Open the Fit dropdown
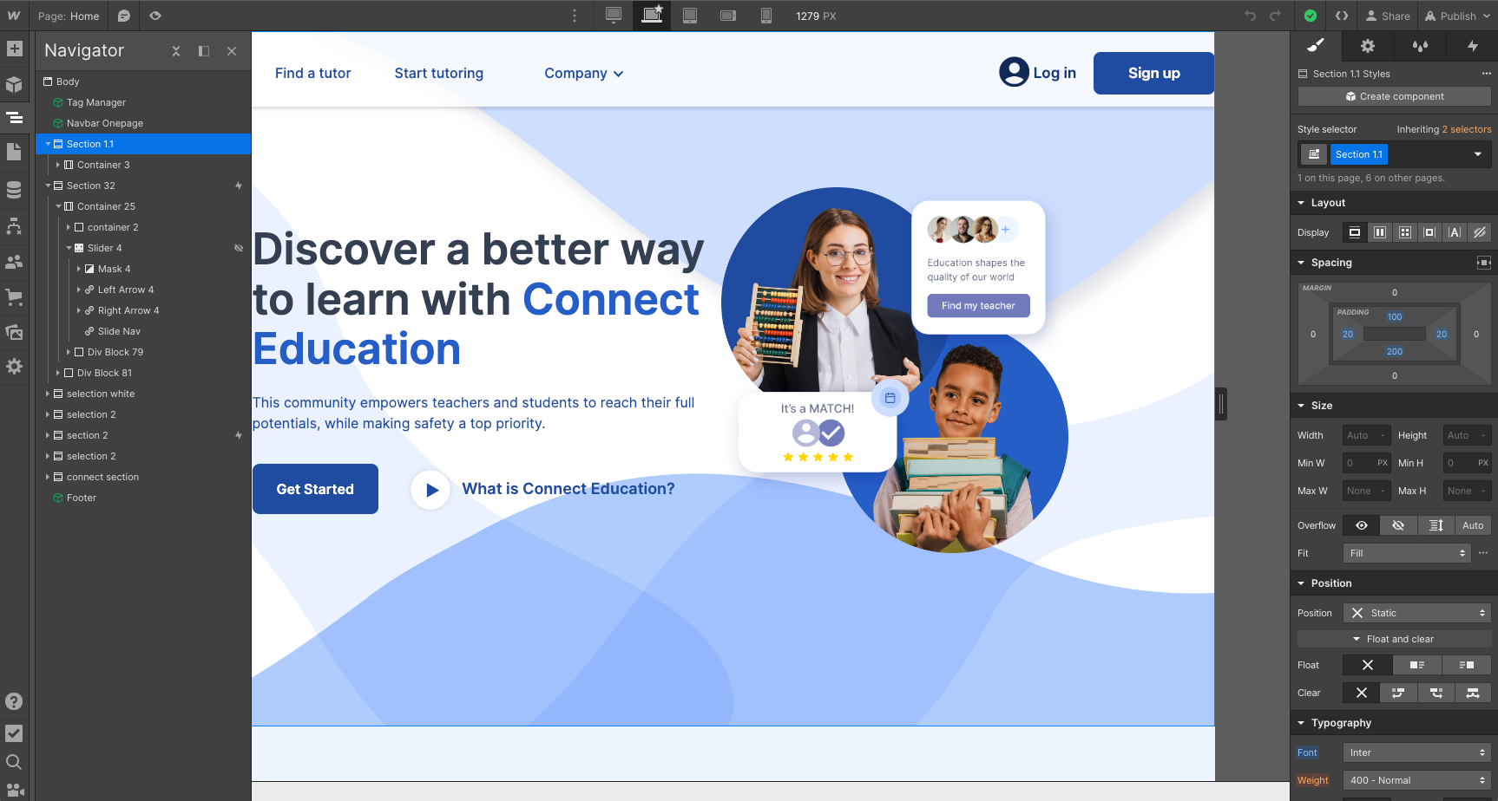1498x801 pixels. coord(1406,553)
